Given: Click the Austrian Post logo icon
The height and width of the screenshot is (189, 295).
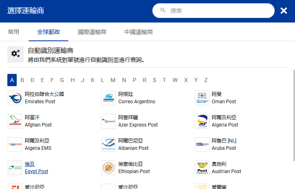Looking at the screenshot, I should click(x=202, y=168).
